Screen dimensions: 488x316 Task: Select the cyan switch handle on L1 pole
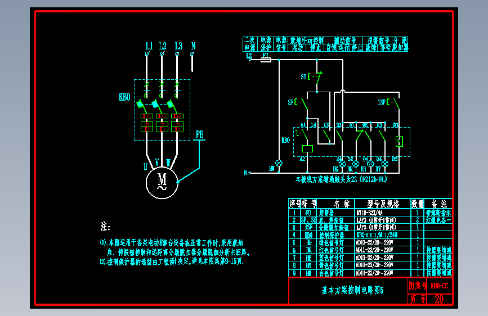[x=140, y=103]
